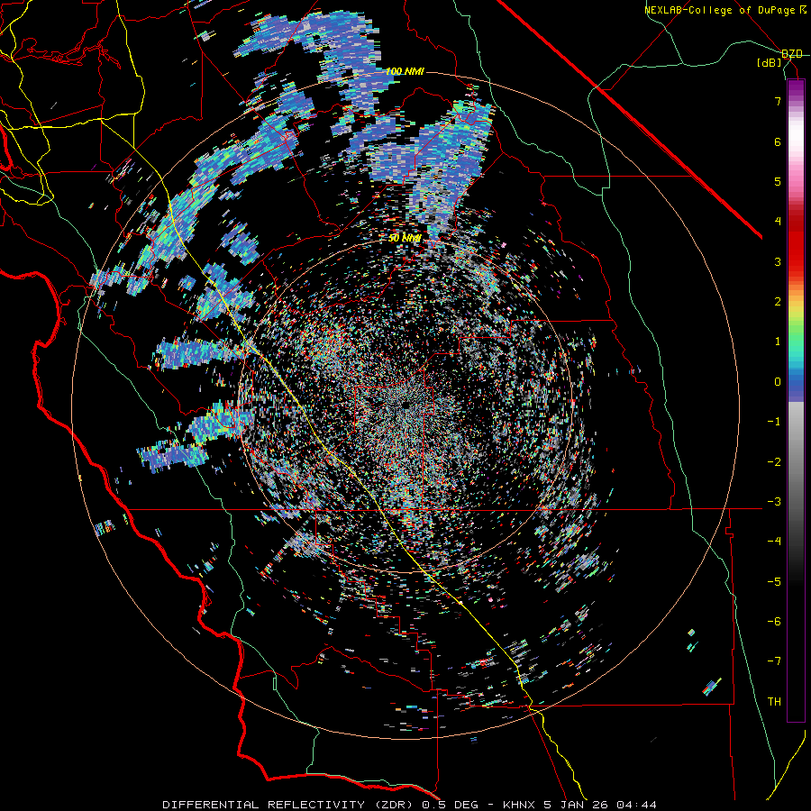Click the radar site center point of the sweep
The height and width of the screenshot is (811, 811).
point(405,405)
